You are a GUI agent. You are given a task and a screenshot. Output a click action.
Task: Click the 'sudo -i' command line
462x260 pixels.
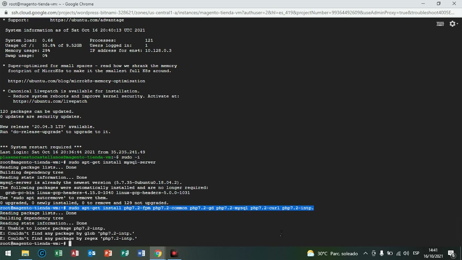point(70,157)
